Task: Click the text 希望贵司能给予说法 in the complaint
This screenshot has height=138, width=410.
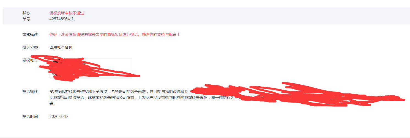Action: pos(129,92)
